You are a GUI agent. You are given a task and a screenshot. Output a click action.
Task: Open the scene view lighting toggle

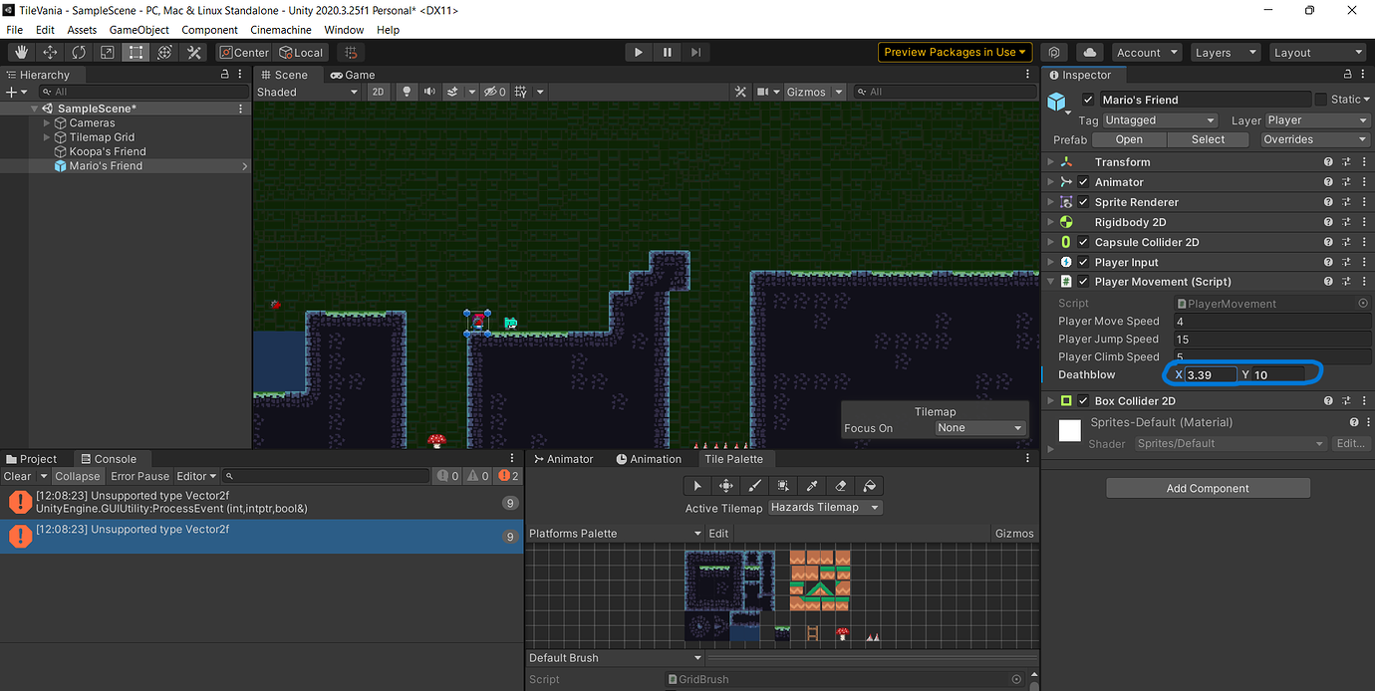[407, 91]
